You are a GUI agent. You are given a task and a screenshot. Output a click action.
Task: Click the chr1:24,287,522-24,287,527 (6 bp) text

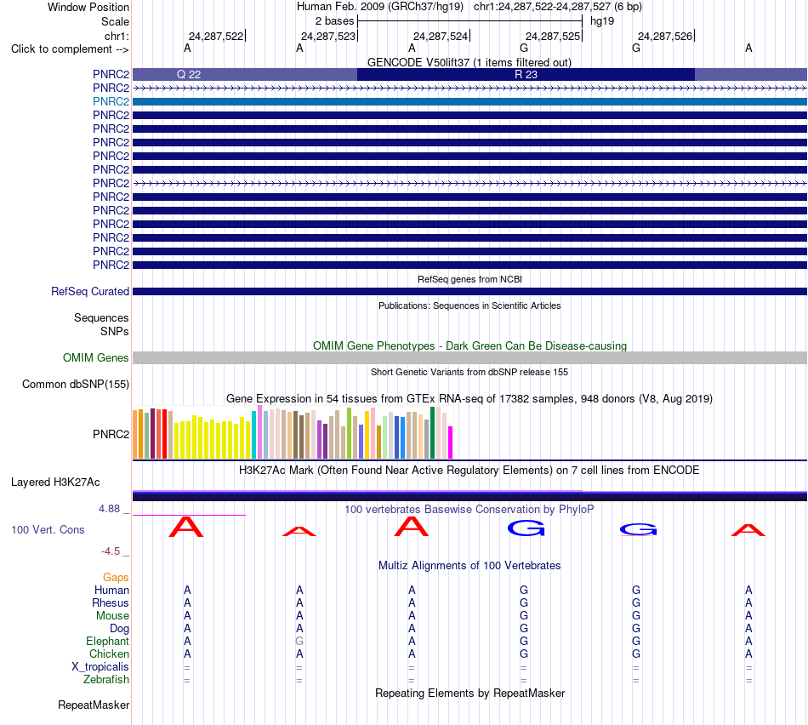click(x=558, y=7)
